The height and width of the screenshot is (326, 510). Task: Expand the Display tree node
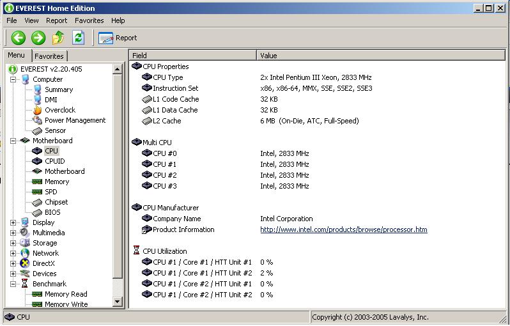[x=13, y=222]
